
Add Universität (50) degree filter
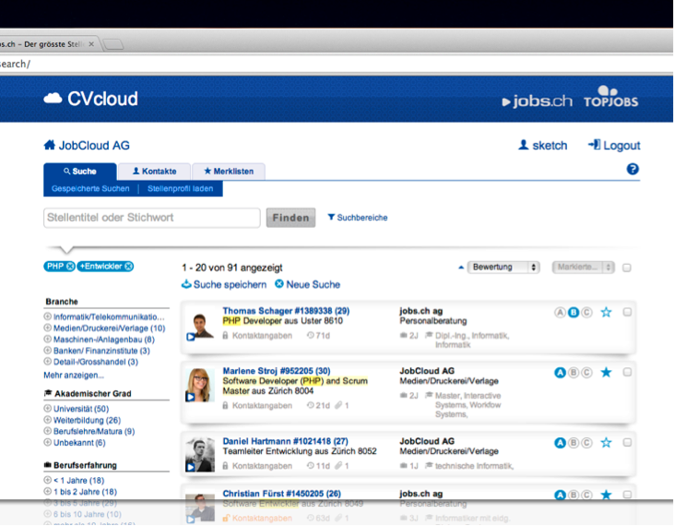[x=77, y=409]
